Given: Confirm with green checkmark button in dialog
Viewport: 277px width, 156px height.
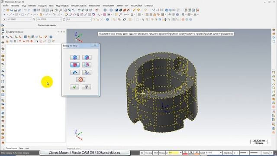Looking at the screenshot, I should (x=74, y=87).
